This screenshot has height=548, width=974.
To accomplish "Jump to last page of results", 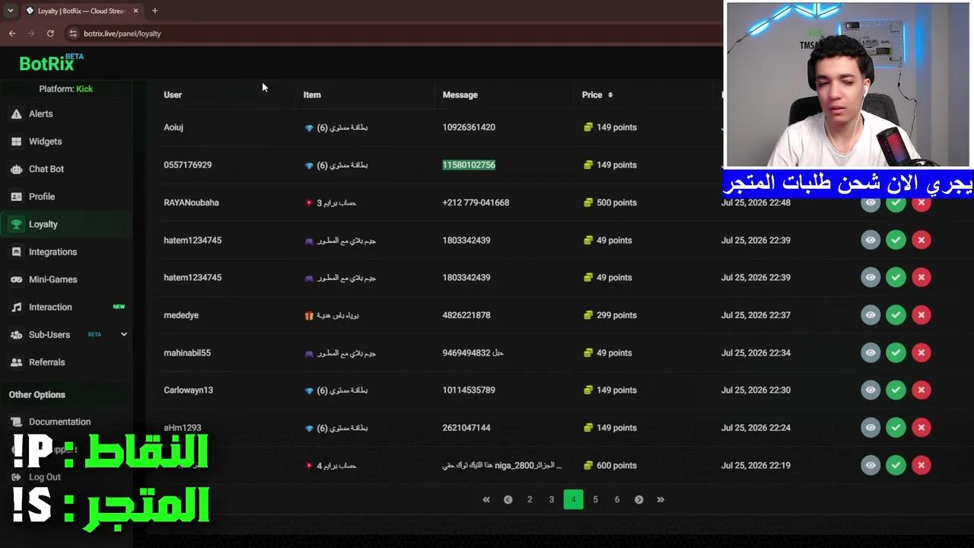I will [660, 499].
